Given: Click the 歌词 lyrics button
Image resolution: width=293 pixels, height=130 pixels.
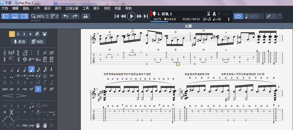Looking at the screenshot, I should click(19, 42).
